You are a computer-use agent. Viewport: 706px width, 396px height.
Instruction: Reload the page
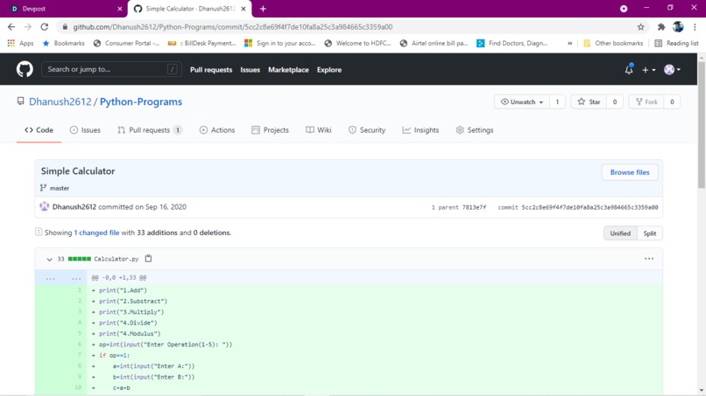click(x=44, y=27)
